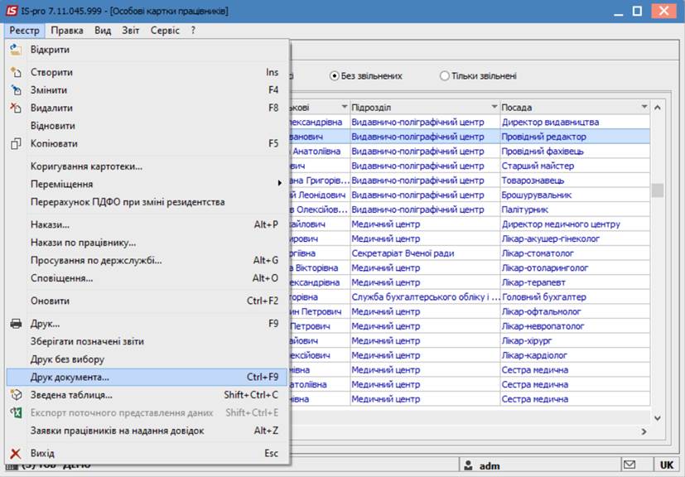This screenshot has height=477, width=685.
Task: Select the Брошурувальник cell
Action: [575, 195]
